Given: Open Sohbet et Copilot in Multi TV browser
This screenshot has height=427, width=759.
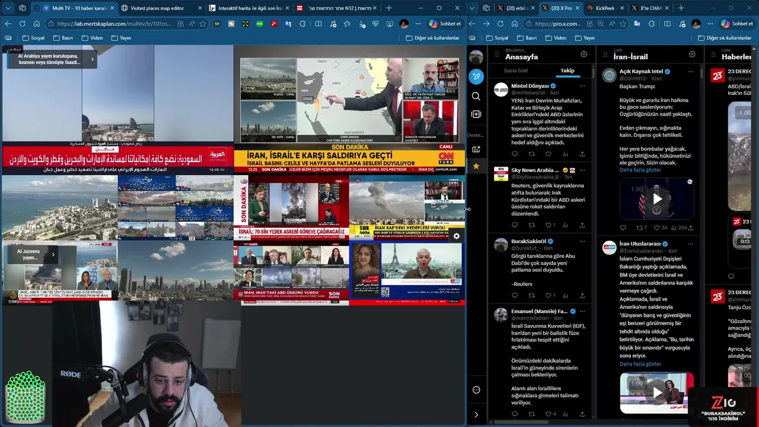Looking at the screenshot, I should coord(445,24).
